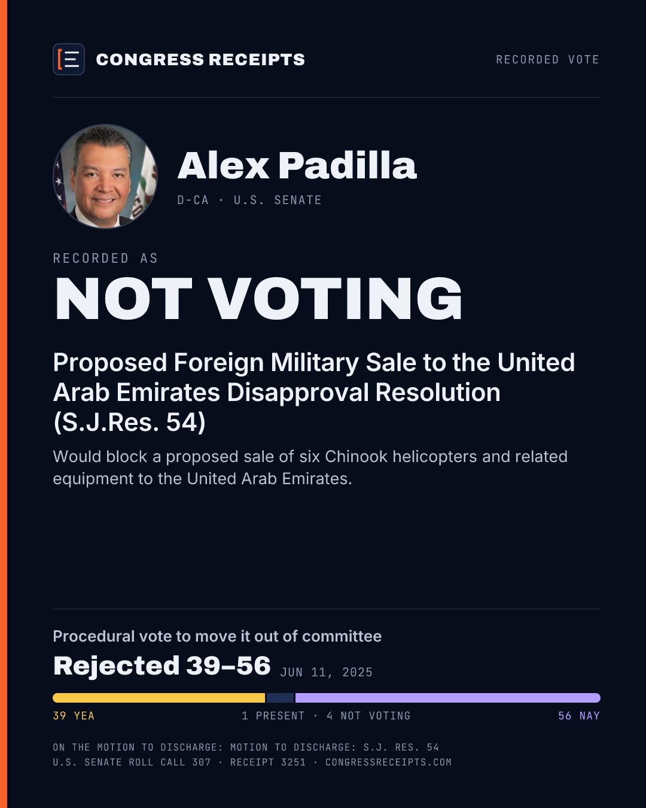Click the JUN 11, 2025 date
The width and height of the screenshot is (646, 808).
tap(327, 672)
